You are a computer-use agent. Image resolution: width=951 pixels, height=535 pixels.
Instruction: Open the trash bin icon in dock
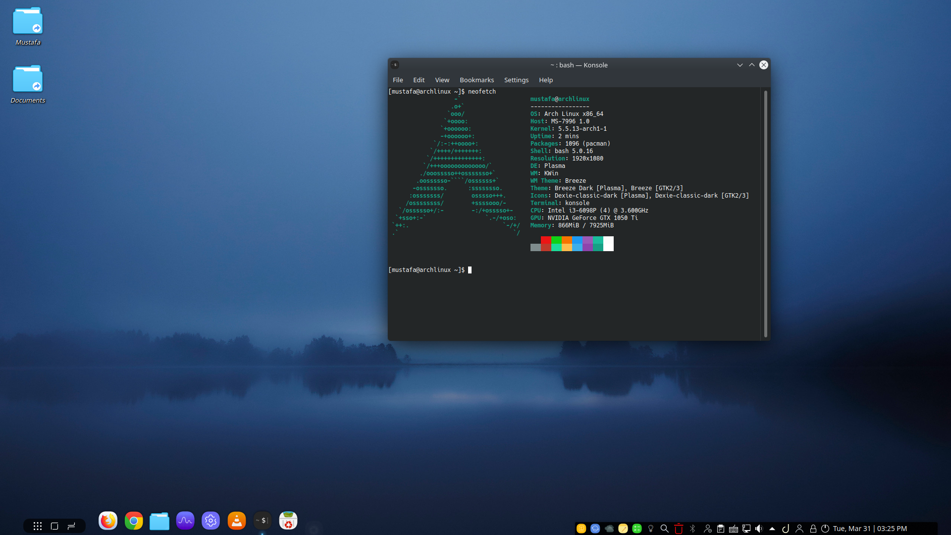click(288, 521)
